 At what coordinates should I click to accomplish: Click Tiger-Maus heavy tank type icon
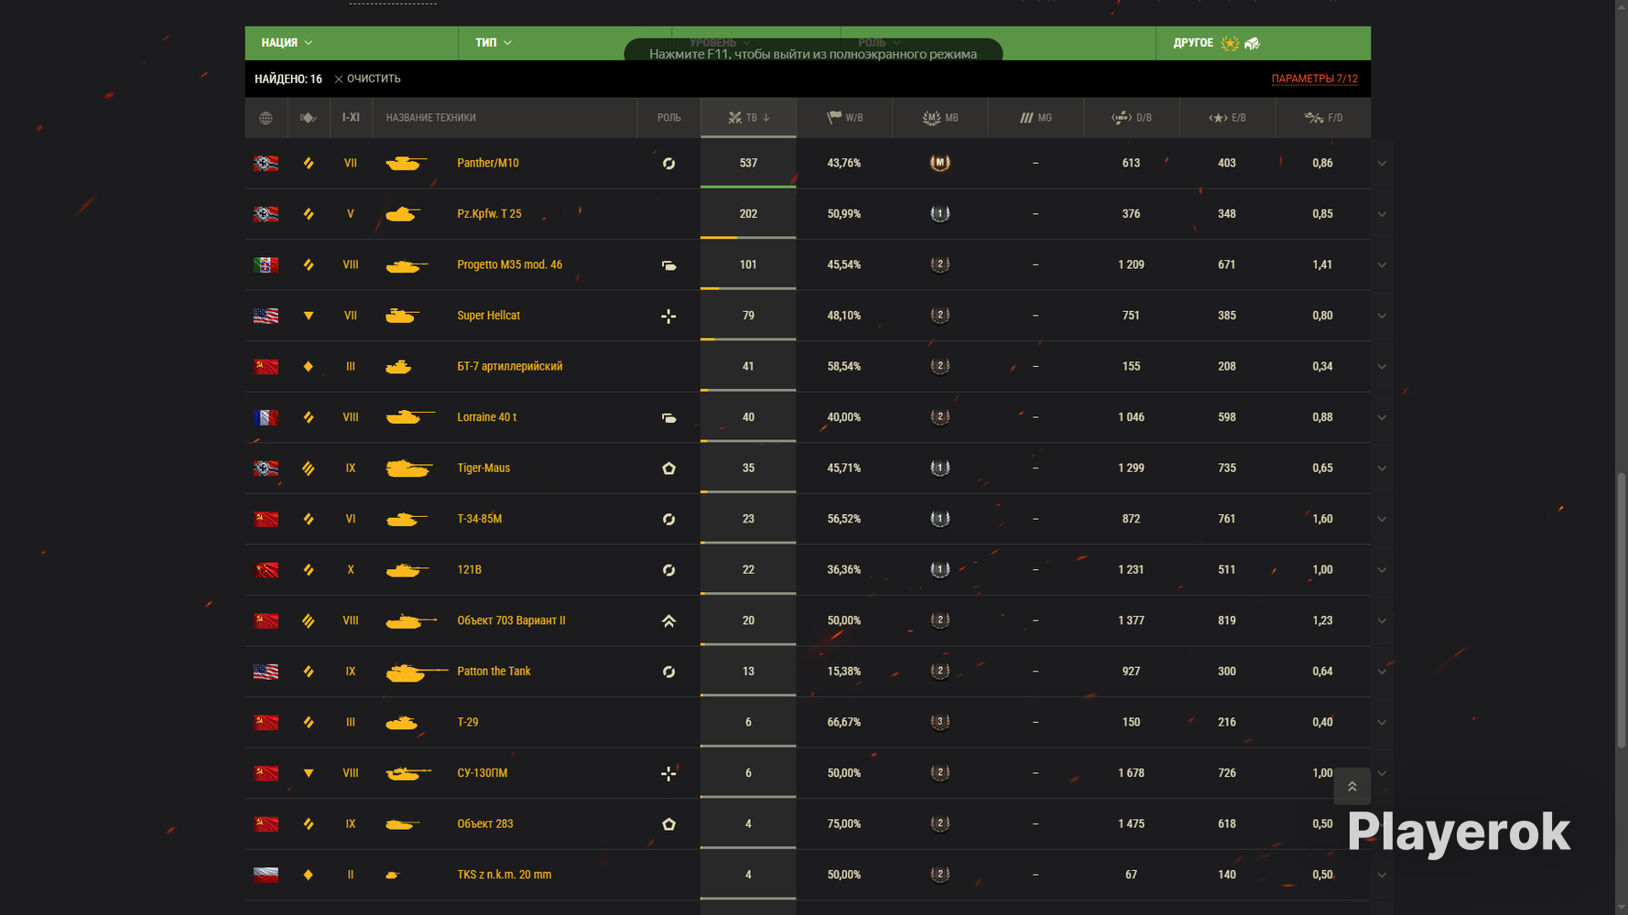click(309, 468)
